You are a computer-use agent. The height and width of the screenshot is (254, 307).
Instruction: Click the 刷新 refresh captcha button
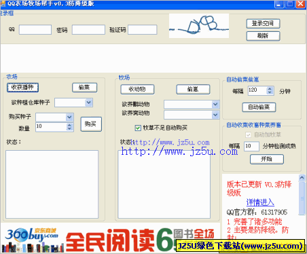click(263, 36)
